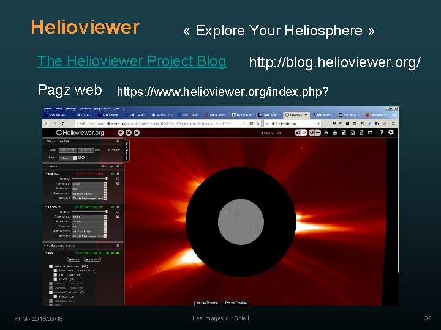Screen dimensions: 441x330
Task: Click browser back arrow
Action: (47, 123)
